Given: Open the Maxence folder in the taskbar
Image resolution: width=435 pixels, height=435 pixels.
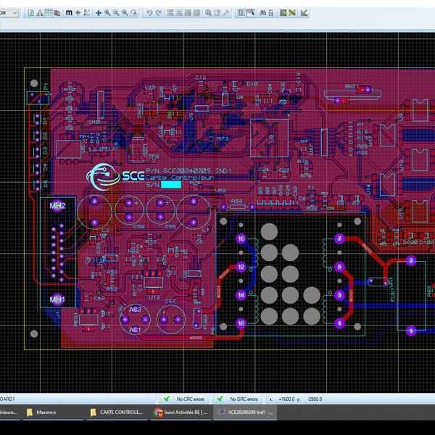Looking at the screenshot, I should (x=45, y=412).
